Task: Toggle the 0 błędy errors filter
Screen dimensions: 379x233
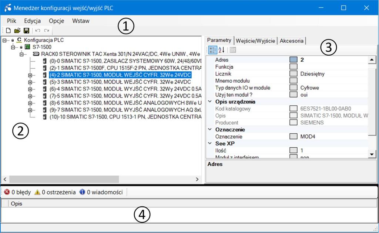Action: (x=17, y=192)
